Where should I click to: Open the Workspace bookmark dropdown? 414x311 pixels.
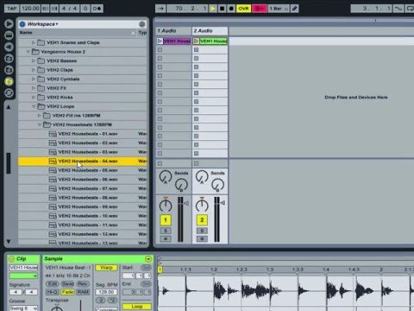42,24
